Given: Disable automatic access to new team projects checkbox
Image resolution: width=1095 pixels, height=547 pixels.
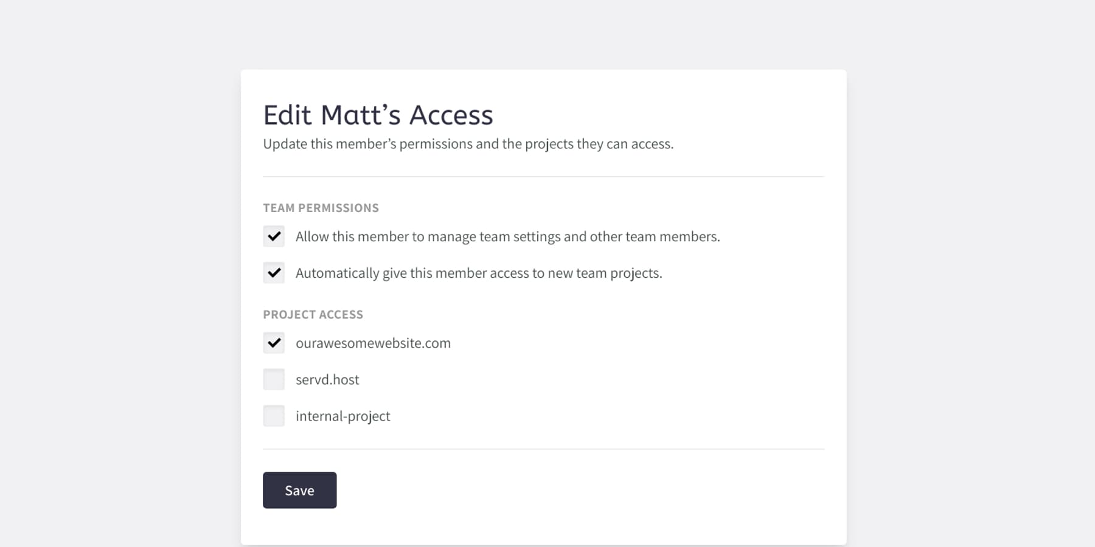Looking at the screenshot, I should pyautogui.click(x=274, y=273).
